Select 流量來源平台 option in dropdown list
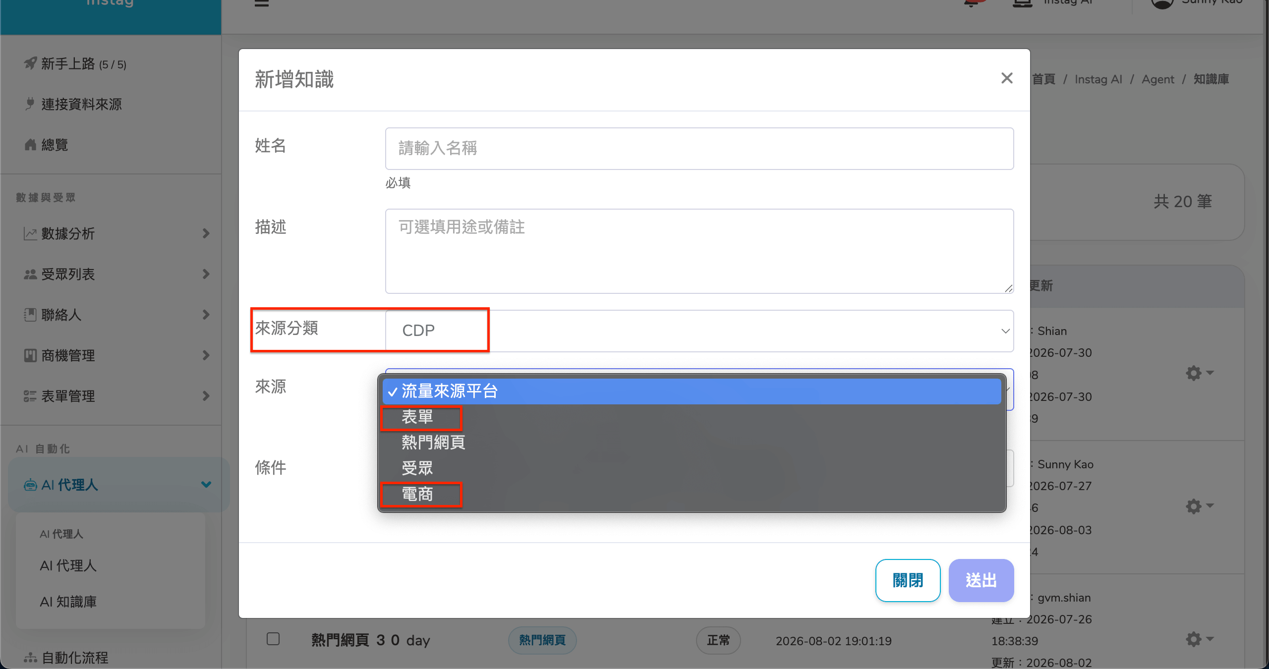Viewport: 1269px width, 669px height. pos(692,391)
